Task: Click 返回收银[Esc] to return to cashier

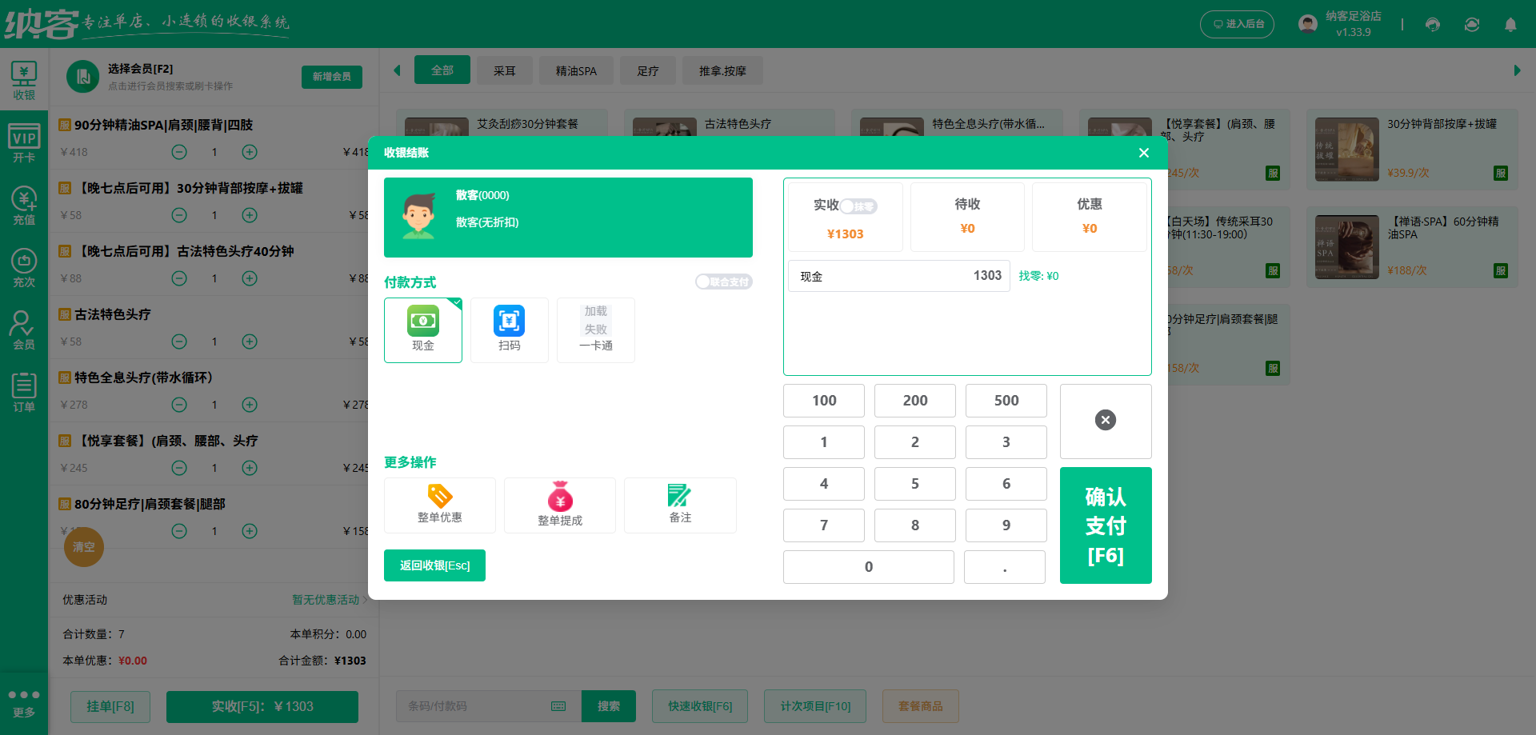Action: tap(434, 565)
